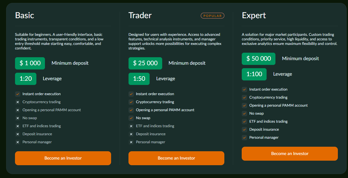This screenshot has height=178, width=348.
Task: Click the checkmark beside Instant order execution in Basic
Action: [18, 94]
